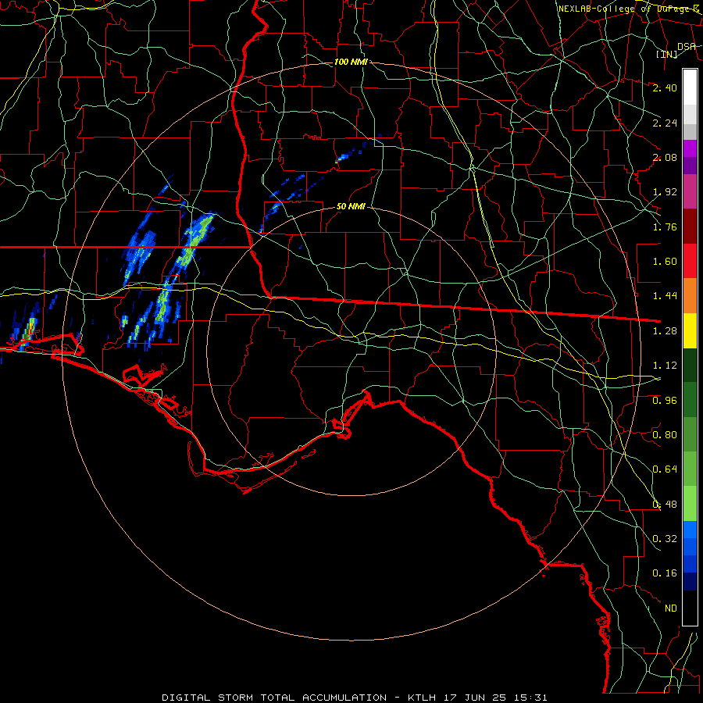Screen dimensions: 703x703
Task: Click the 1.44 legend value
Action: pos(665,296)
